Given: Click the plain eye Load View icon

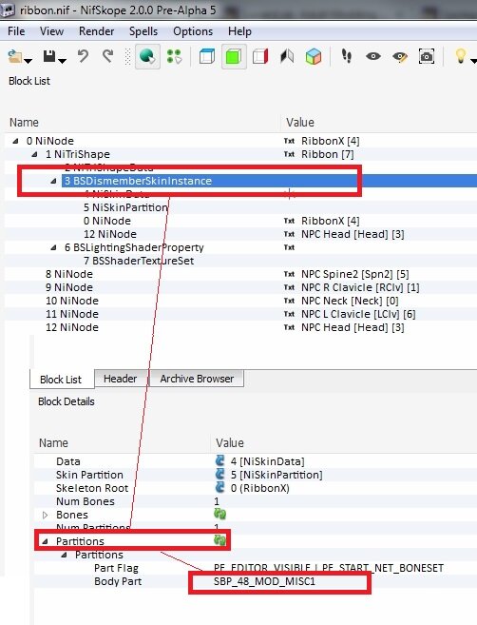Looking at the screenshot, I should [373, 56].
